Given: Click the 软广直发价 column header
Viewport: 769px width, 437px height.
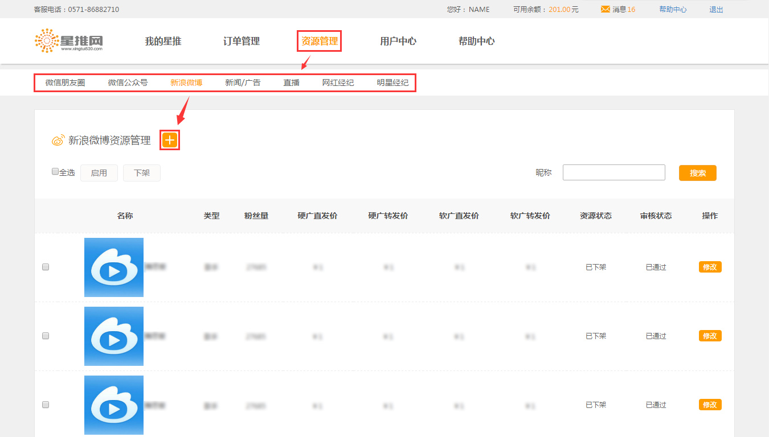Looking at the screenshot, I should (459, 216).
